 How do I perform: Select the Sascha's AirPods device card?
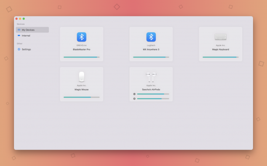[x=151, y=84]
